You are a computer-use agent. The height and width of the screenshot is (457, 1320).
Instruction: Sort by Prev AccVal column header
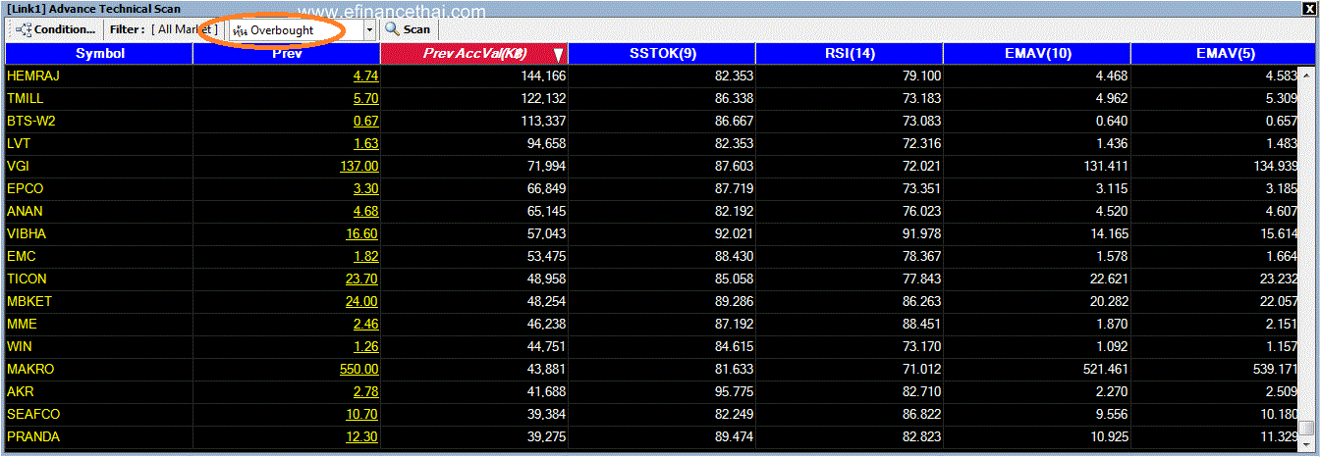[x=473, y=54]
